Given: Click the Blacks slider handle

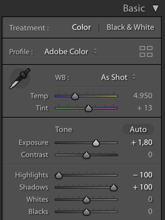Looking at the screenshot, I should (x=86, y=212).
